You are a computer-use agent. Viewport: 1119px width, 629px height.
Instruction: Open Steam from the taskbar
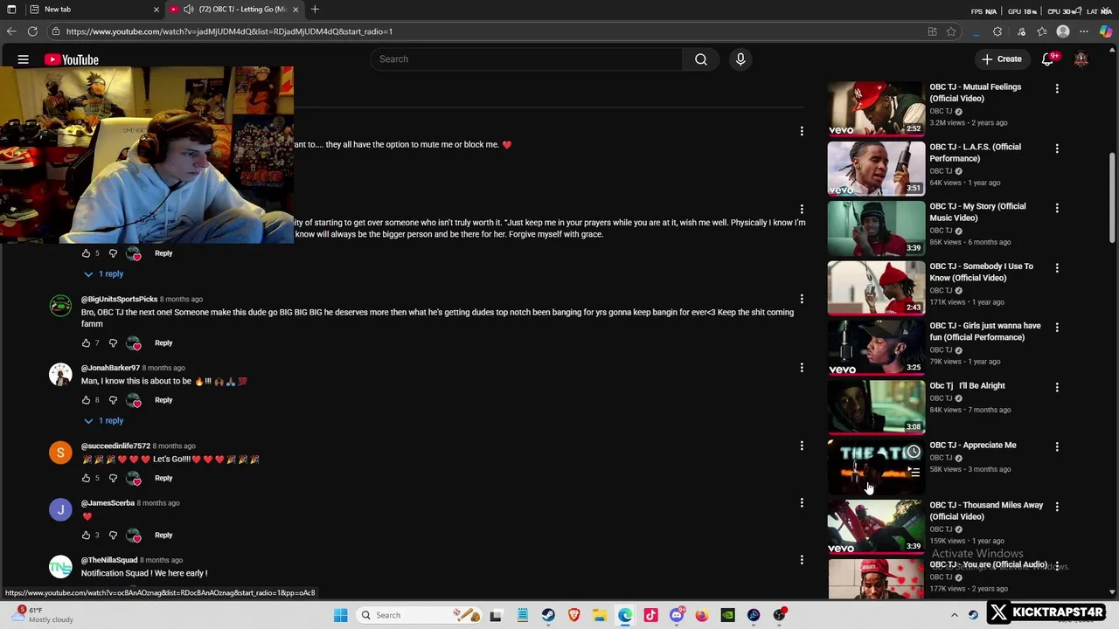pos(548,615)
